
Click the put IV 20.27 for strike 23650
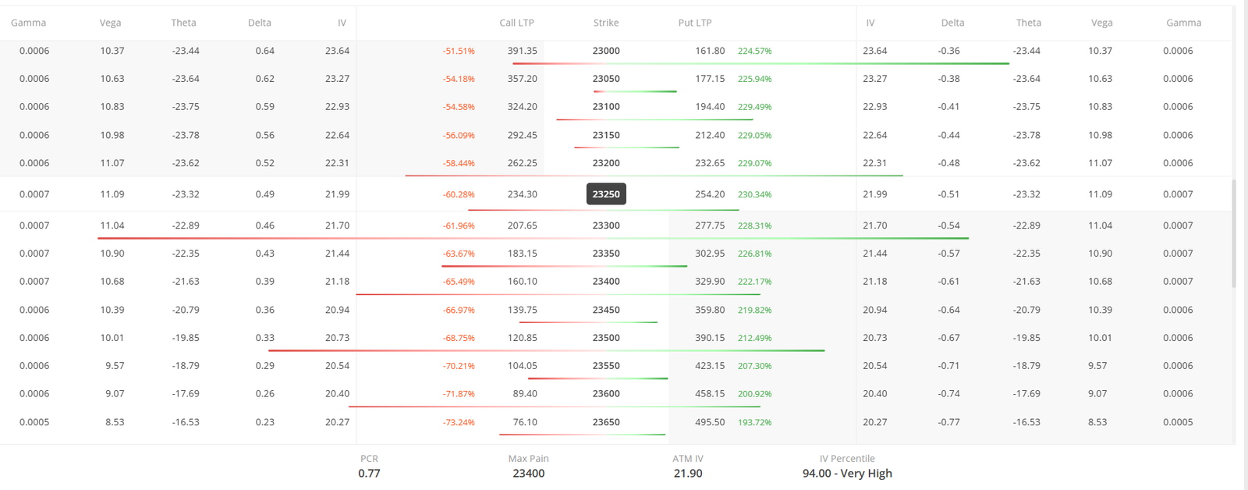click(874, 421)
